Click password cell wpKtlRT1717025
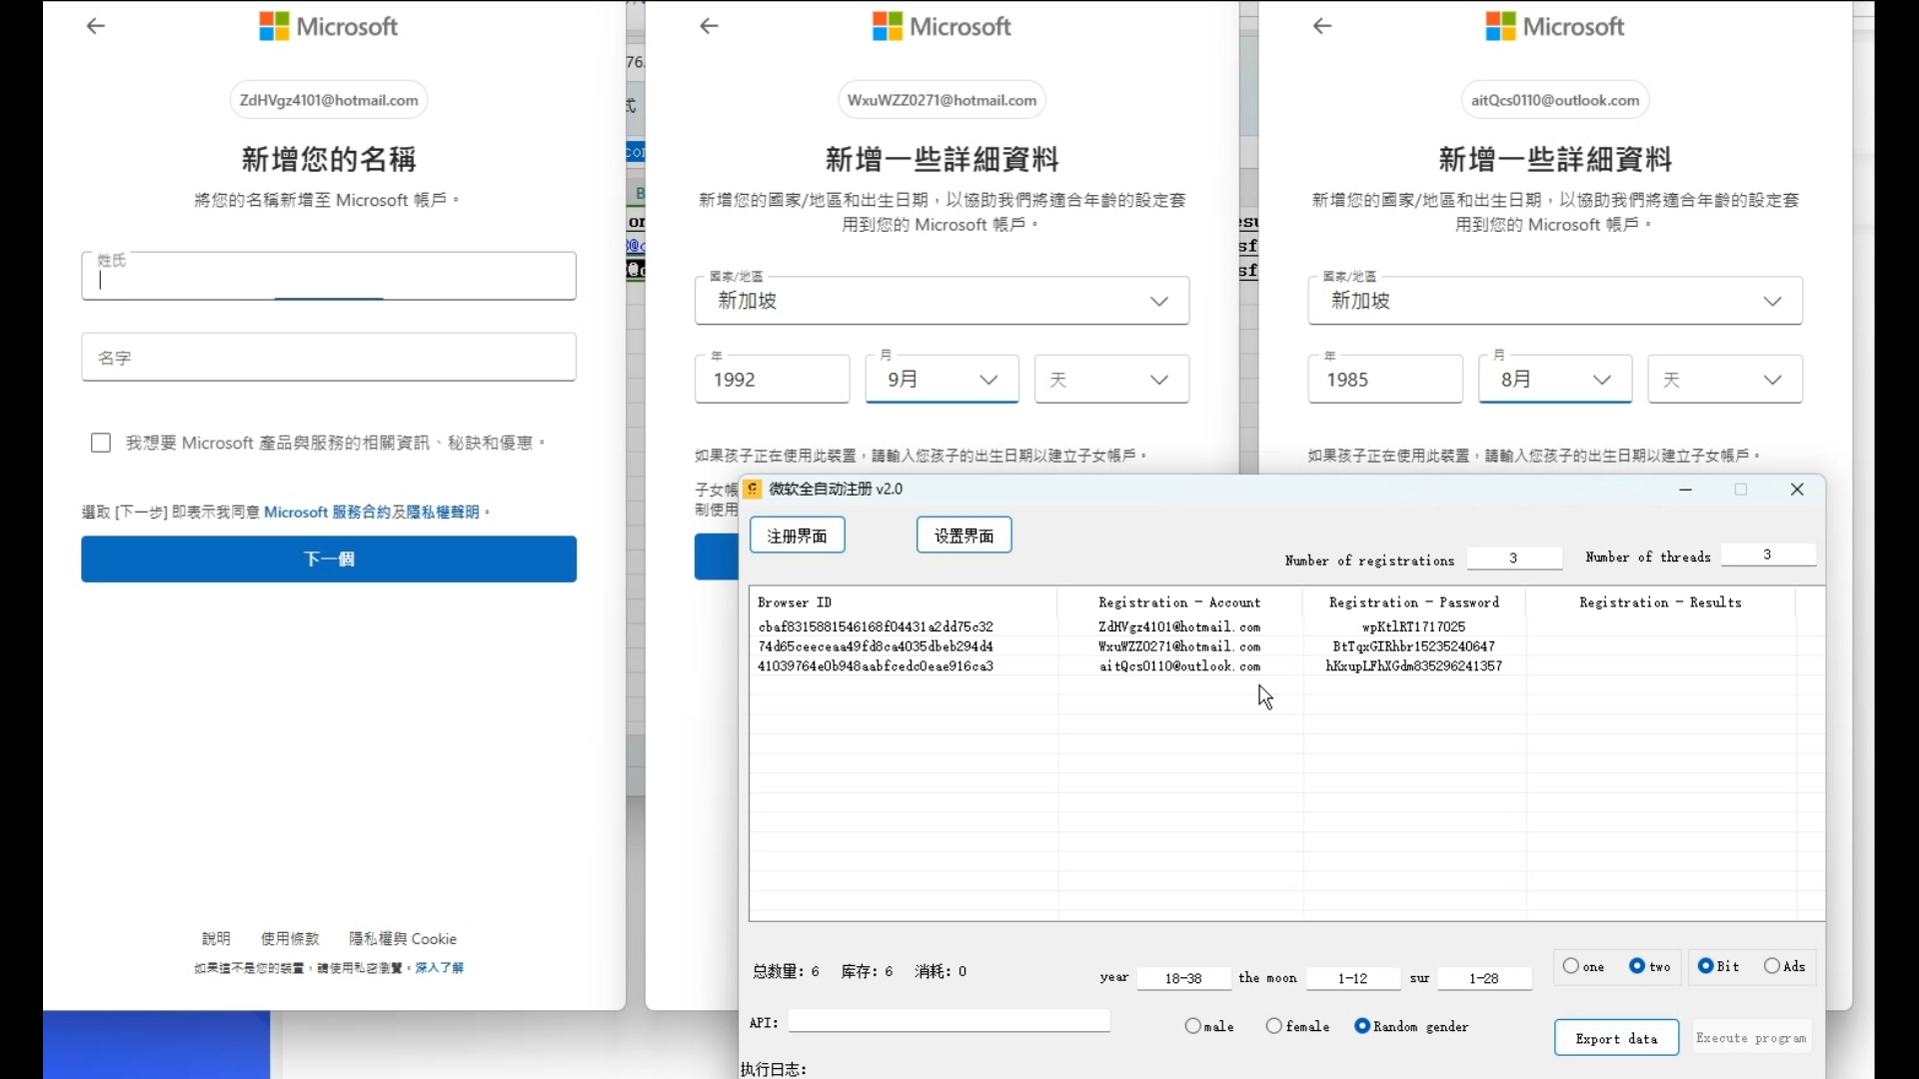This screenshot has width=1919, height=1079. (x=1413, y=626)
